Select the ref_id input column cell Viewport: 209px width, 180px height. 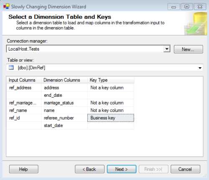24,118
